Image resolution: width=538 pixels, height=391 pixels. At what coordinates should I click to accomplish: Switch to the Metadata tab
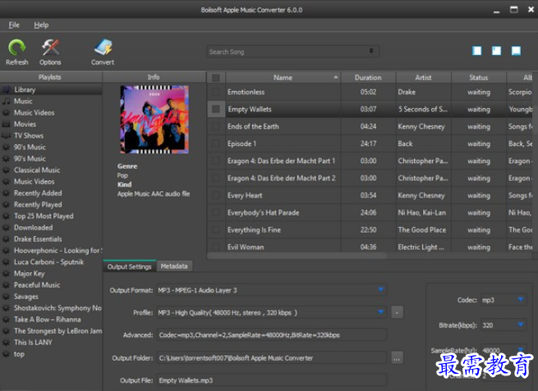point(174,266)
